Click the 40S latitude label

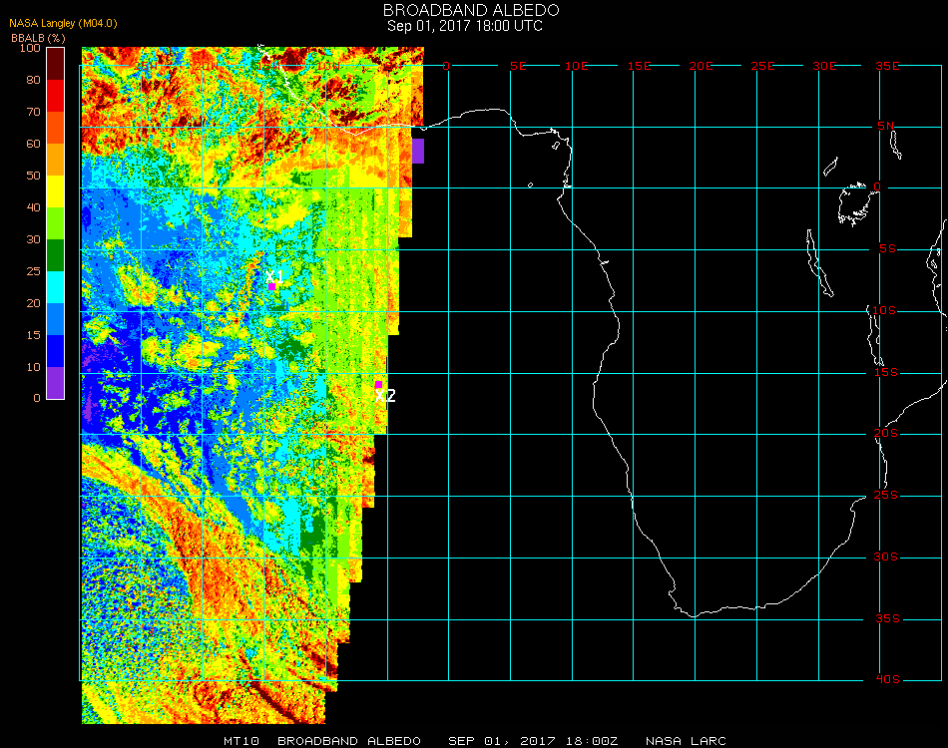point(887,680)
